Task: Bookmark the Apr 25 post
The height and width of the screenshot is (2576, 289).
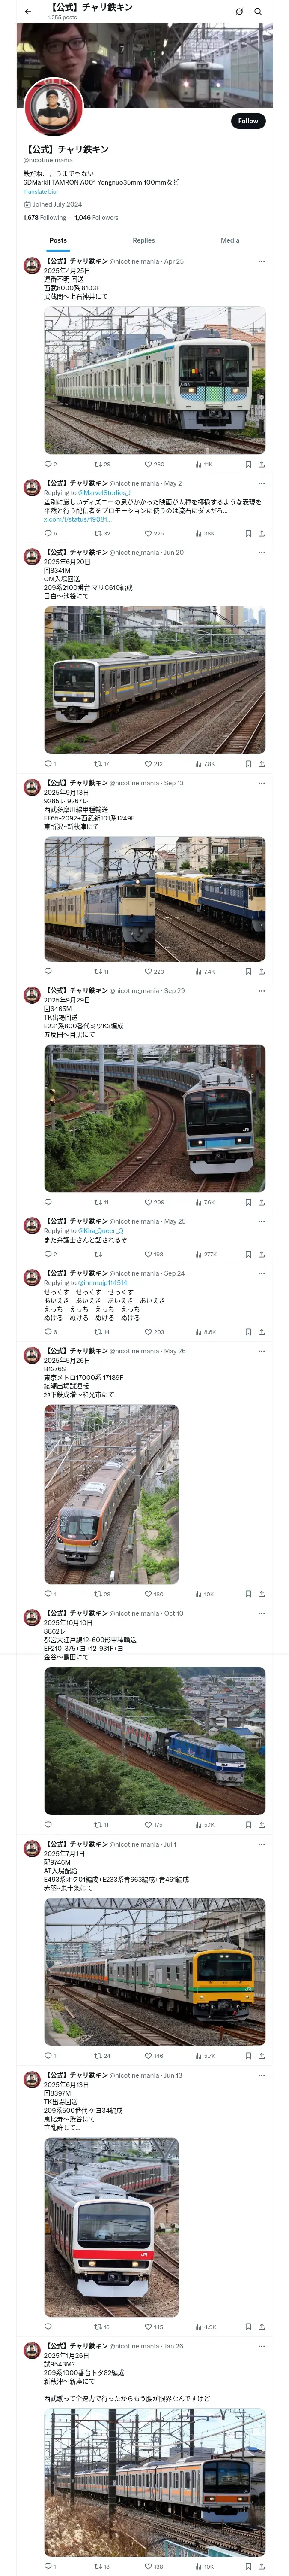Action: coord(248,464)
